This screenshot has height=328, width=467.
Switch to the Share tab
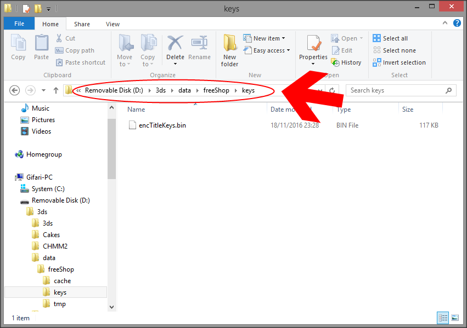click(82, 24)
